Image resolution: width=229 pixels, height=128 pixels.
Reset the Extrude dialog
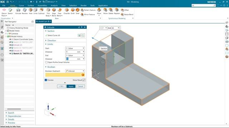tap(79, 27)
